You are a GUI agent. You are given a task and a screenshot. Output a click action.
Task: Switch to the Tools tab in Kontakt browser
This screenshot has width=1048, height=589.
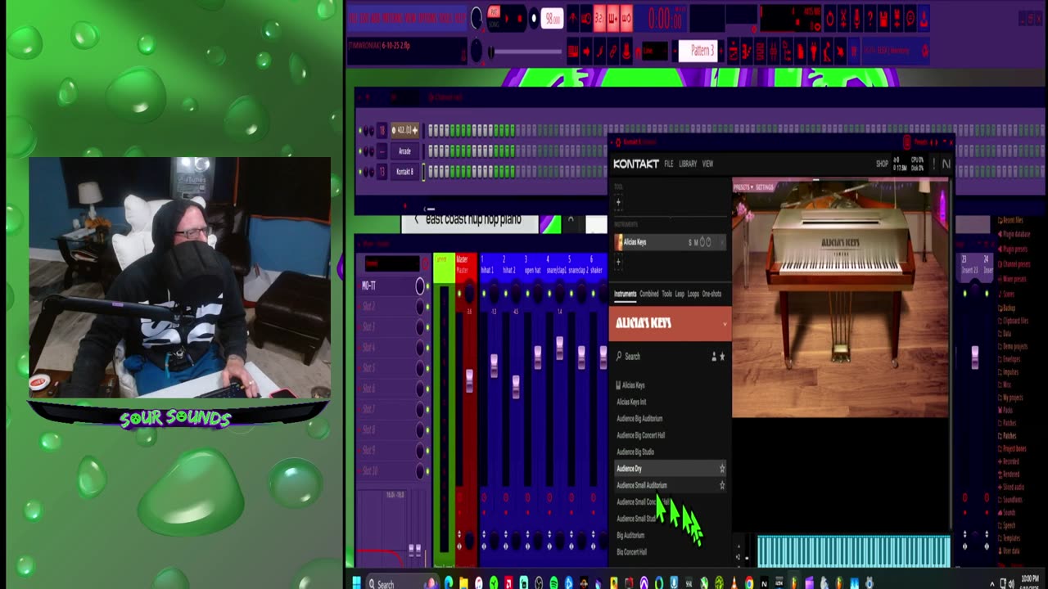[x=666, y=294]
